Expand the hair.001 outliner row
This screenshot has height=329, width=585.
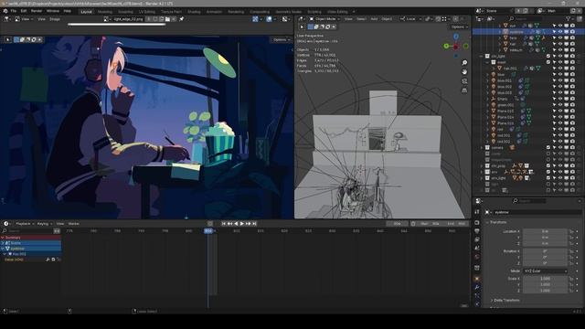(x=494, y=69)
